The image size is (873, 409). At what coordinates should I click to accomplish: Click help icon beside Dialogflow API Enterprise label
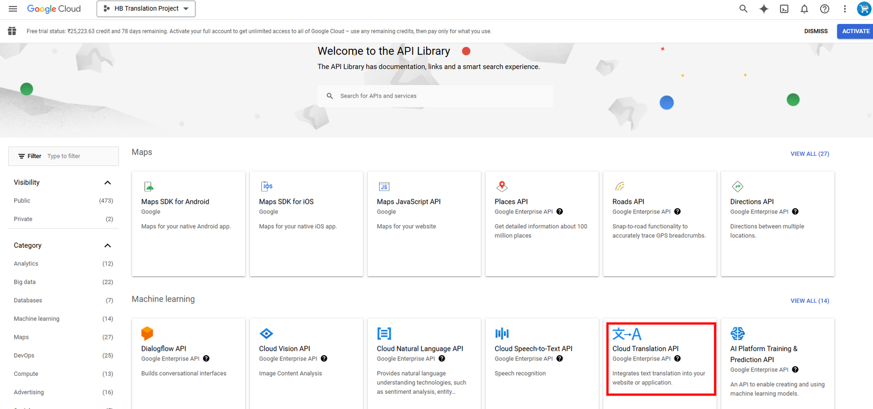pos(206,359)
